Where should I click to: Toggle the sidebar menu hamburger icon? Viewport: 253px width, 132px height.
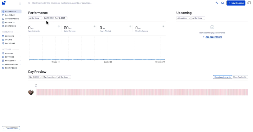[20, 3]
